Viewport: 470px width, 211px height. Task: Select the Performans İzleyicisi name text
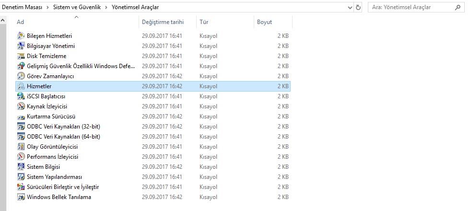[52, 157]
